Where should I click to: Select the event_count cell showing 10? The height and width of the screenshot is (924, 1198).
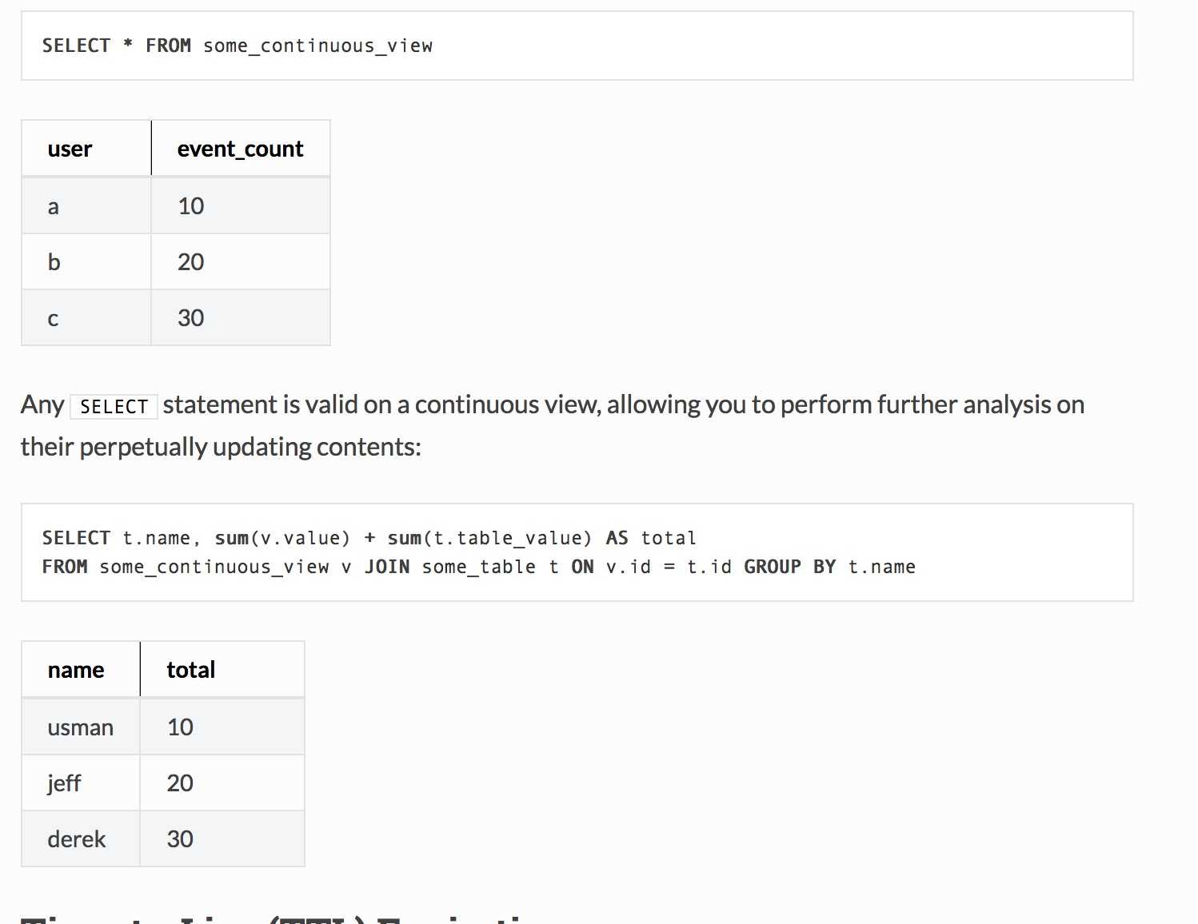(241, 206)
